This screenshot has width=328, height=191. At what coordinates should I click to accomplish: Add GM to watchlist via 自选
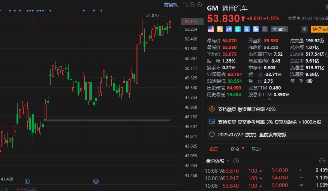click(279, 29)
